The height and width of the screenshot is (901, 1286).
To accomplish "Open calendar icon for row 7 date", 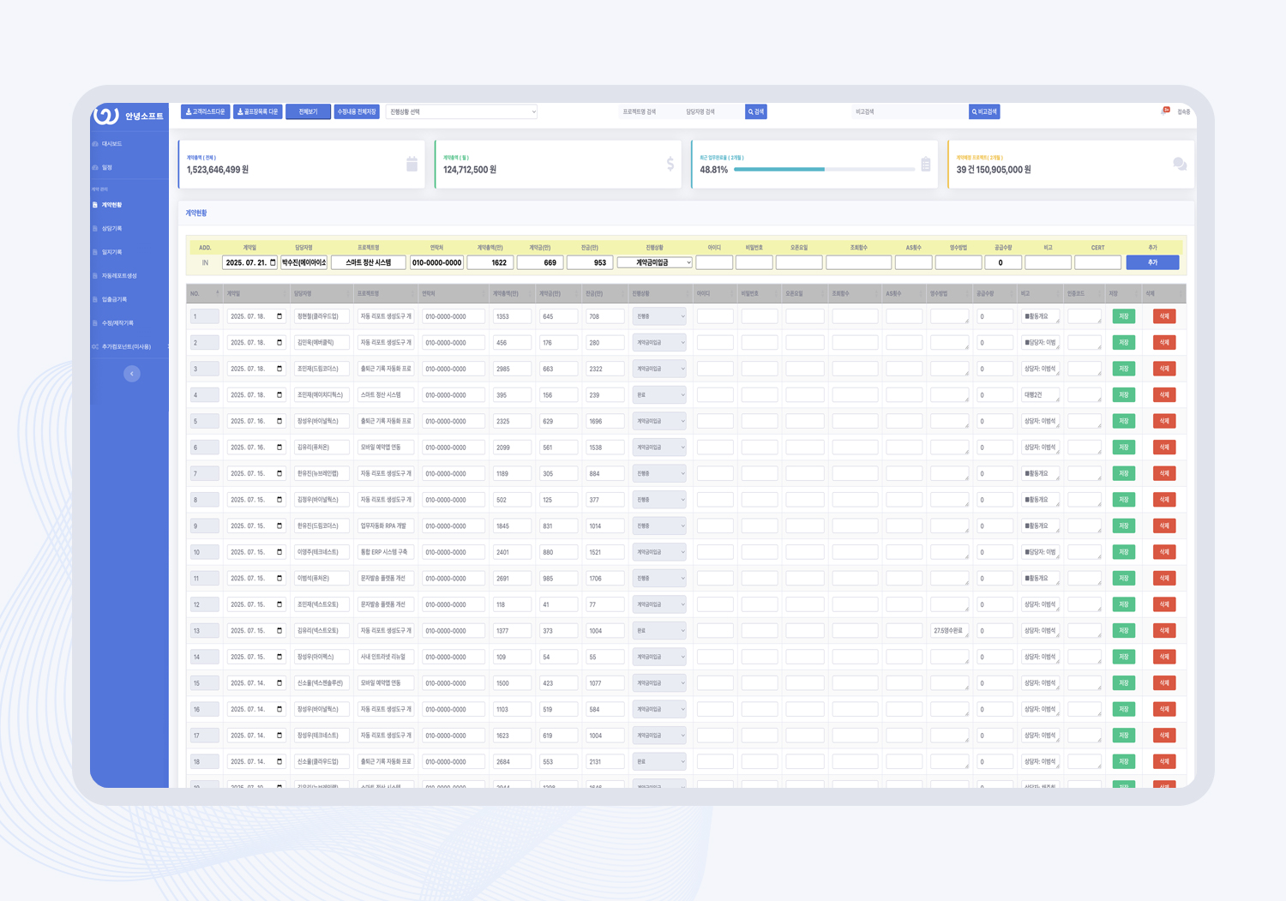I will [279, 473].
